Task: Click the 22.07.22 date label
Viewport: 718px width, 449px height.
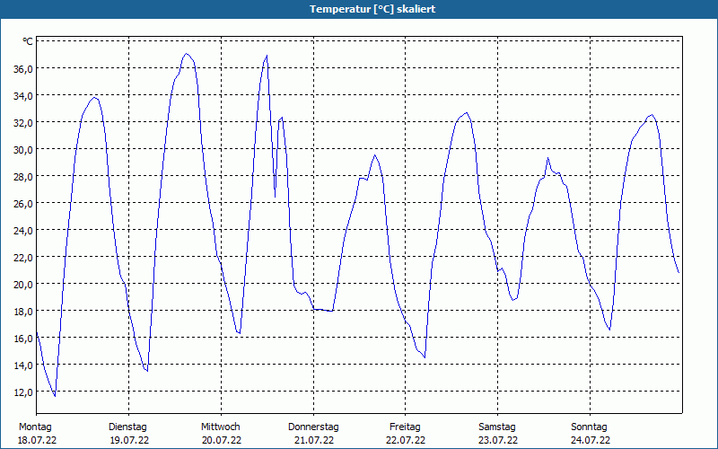Action: (406, 440)
